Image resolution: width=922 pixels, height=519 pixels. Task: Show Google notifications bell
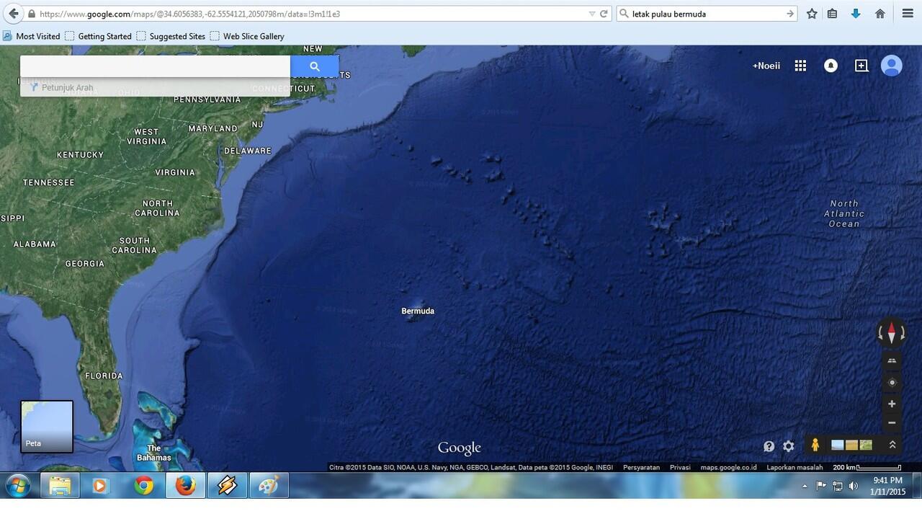pos(831,66)
